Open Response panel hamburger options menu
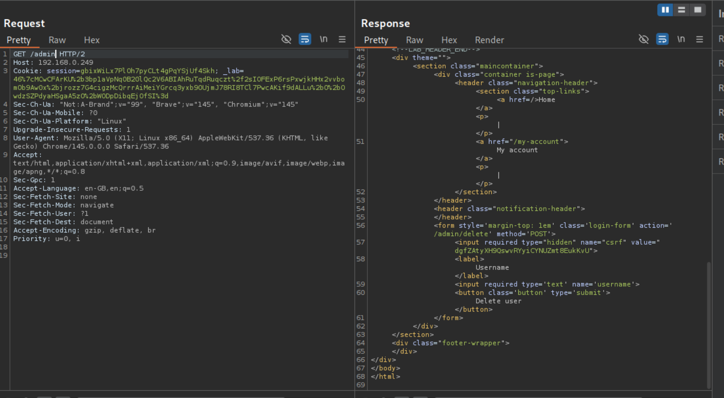The image size is (724, 398). pyautogui.click(x=700, y=39)
